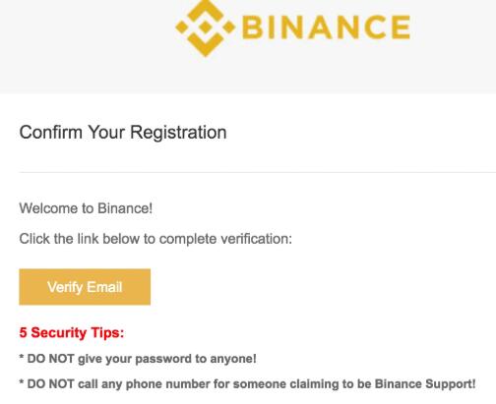Click the phone number security tip line
The height and width of the screenshot is (404, 496).
[247, 383]
